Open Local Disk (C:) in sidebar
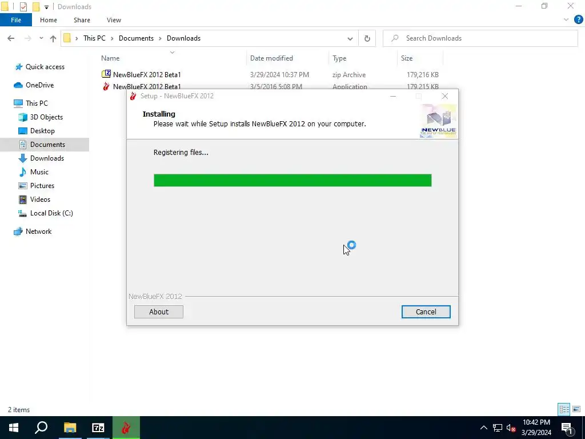 (51, 213)
